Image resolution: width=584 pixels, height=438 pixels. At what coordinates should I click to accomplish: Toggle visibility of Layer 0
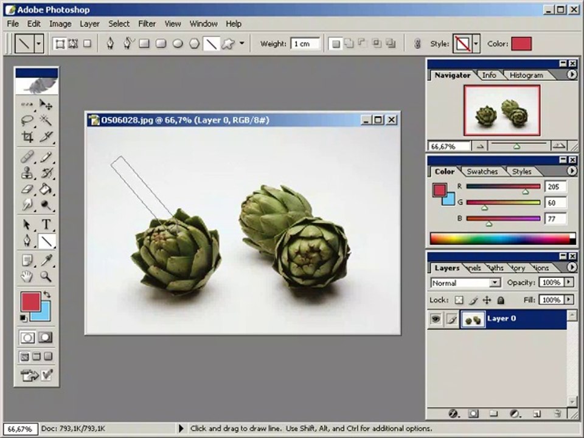pos(436,319)
